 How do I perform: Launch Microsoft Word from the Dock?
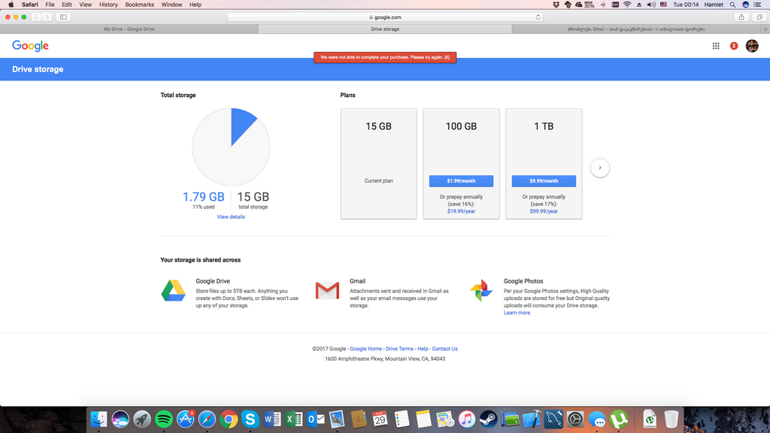(x=271, y=419)
